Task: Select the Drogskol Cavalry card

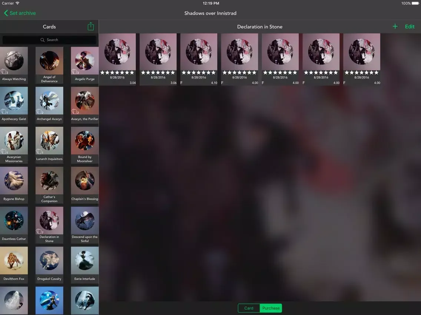Action: [x=49, y=265]
